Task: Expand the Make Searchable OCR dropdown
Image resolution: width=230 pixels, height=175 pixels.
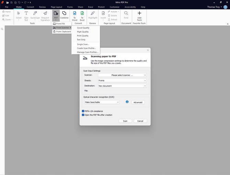Action: [102, 102]
